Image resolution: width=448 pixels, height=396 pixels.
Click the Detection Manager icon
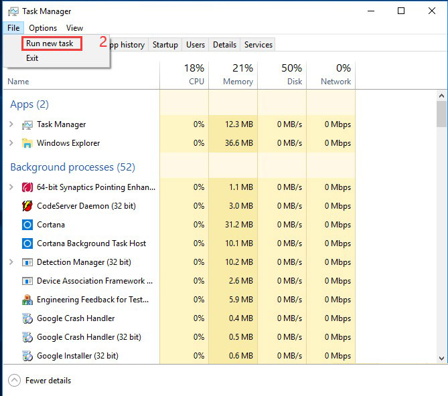pyautogui.click(x=27, y=262)
